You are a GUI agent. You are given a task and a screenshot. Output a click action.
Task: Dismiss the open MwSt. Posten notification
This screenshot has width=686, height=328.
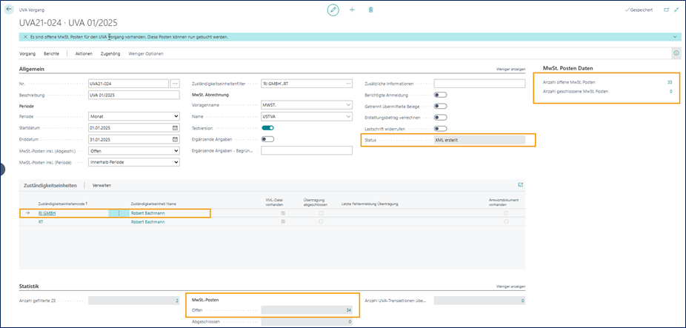(x=26, y=37)
